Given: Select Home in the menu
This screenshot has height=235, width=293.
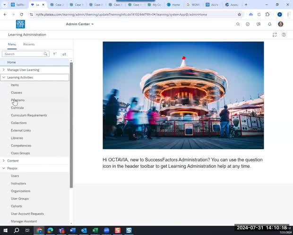Looking at the screenshot, I should (x=34, y=62).
